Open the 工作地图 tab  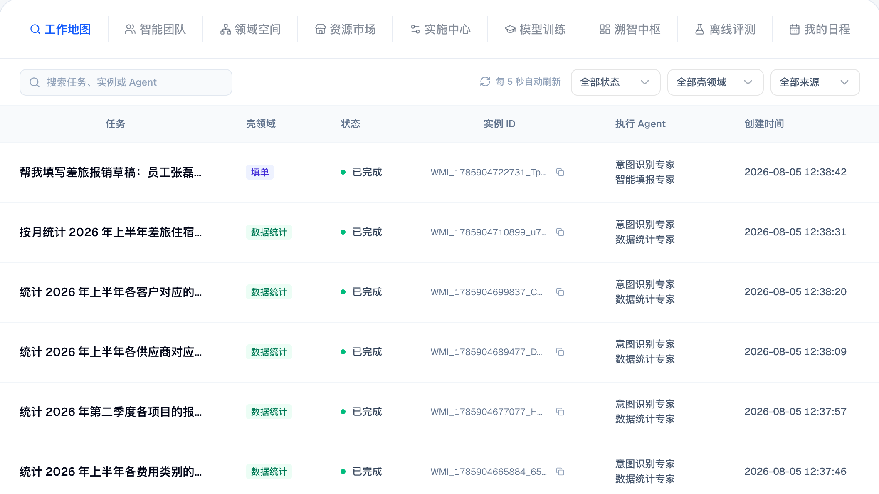click(x=61, y=29)
